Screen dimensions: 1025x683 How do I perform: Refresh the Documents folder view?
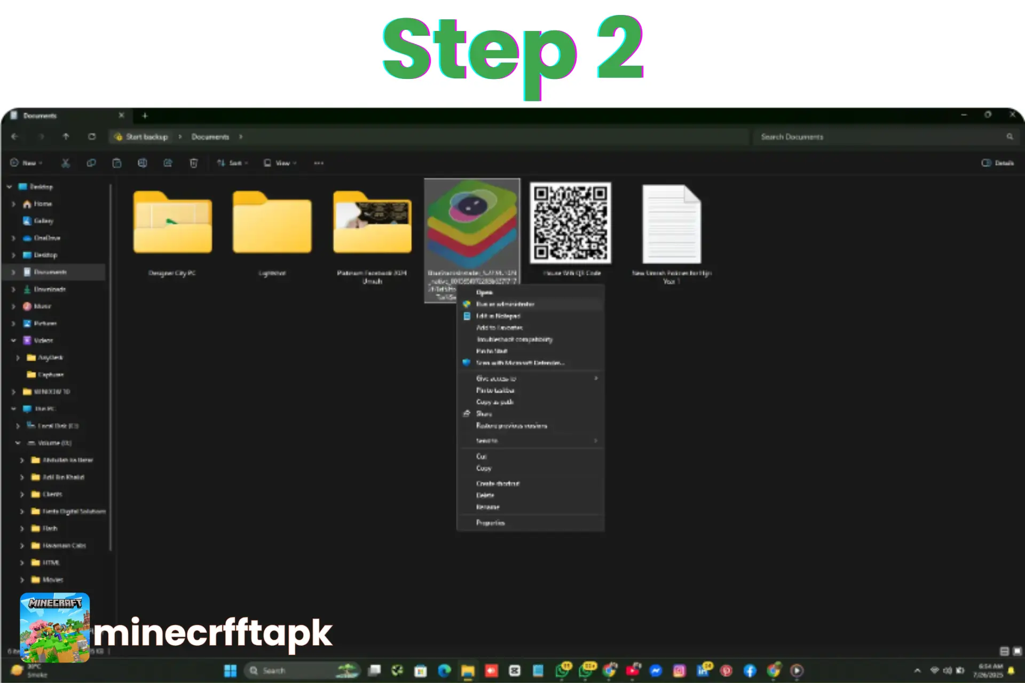(92, 137)
